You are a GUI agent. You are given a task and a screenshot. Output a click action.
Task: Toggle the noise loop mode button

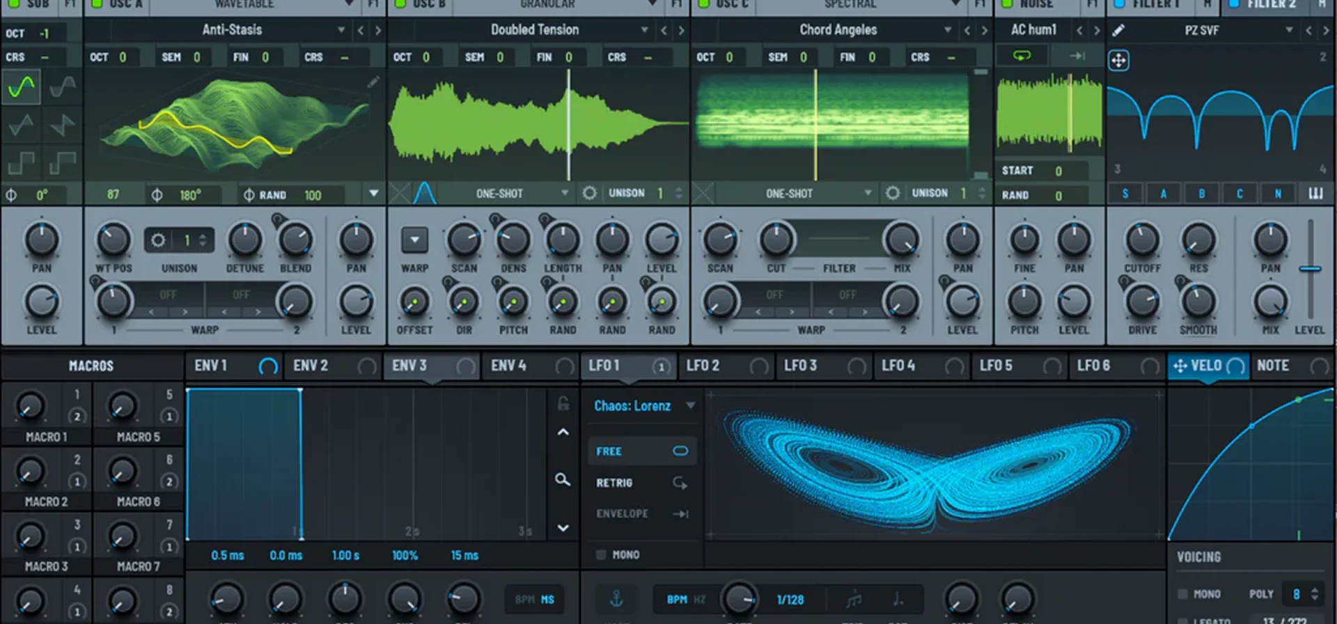tap(1022, 56)
